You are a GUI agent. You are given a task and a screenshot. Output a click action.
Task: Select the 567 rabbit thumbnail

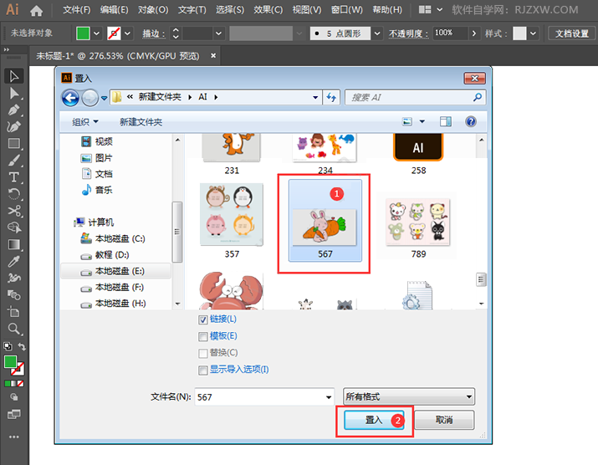[x=325, y=221]
